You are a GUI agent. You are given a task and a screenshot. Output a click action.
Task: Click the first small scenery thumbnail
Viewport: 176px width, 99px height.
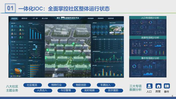112,33
